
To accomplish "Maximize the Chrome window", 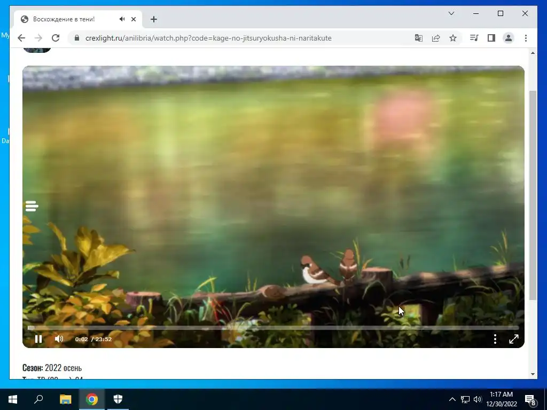I will pos(500,13).
